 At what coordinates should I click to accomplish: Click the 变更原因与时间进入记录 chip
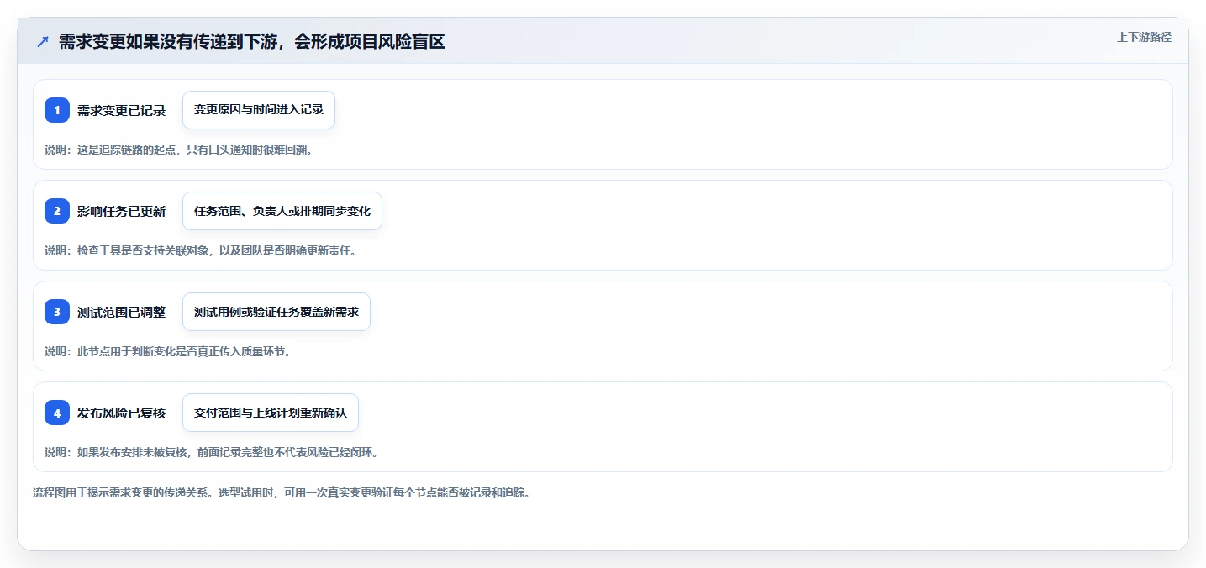click(x=259, y=110)
